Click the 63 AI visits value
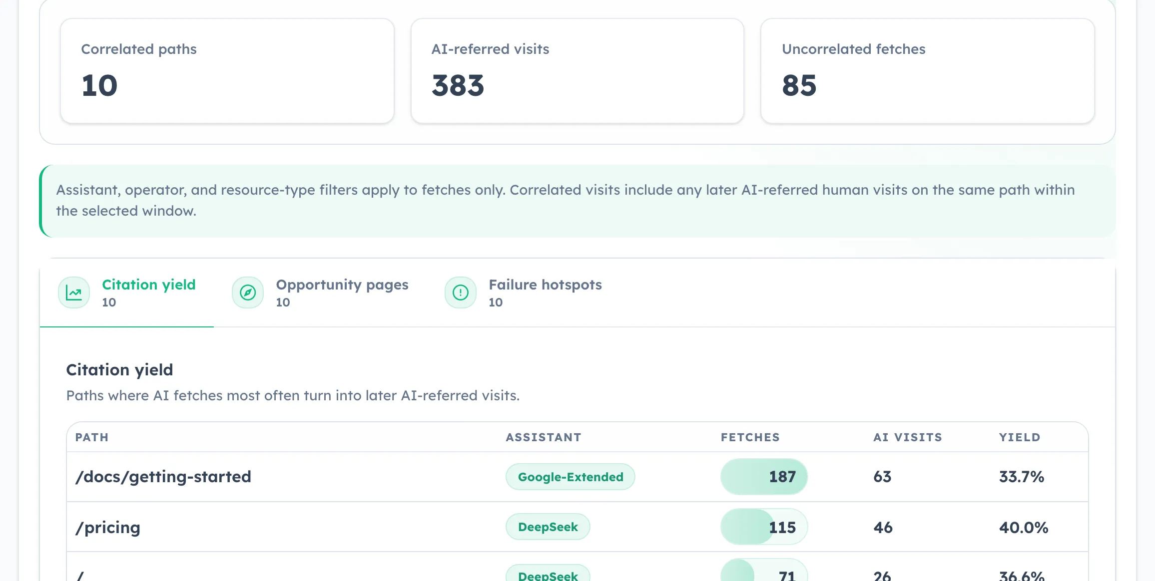The width and height of the screenshot is (1155, 581). [883, 477]
